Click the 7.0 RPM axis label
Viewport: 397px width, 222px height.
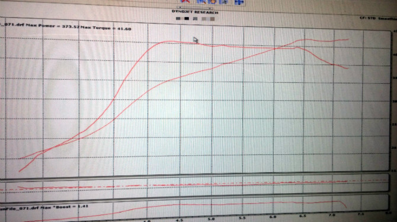pos(332,215)
